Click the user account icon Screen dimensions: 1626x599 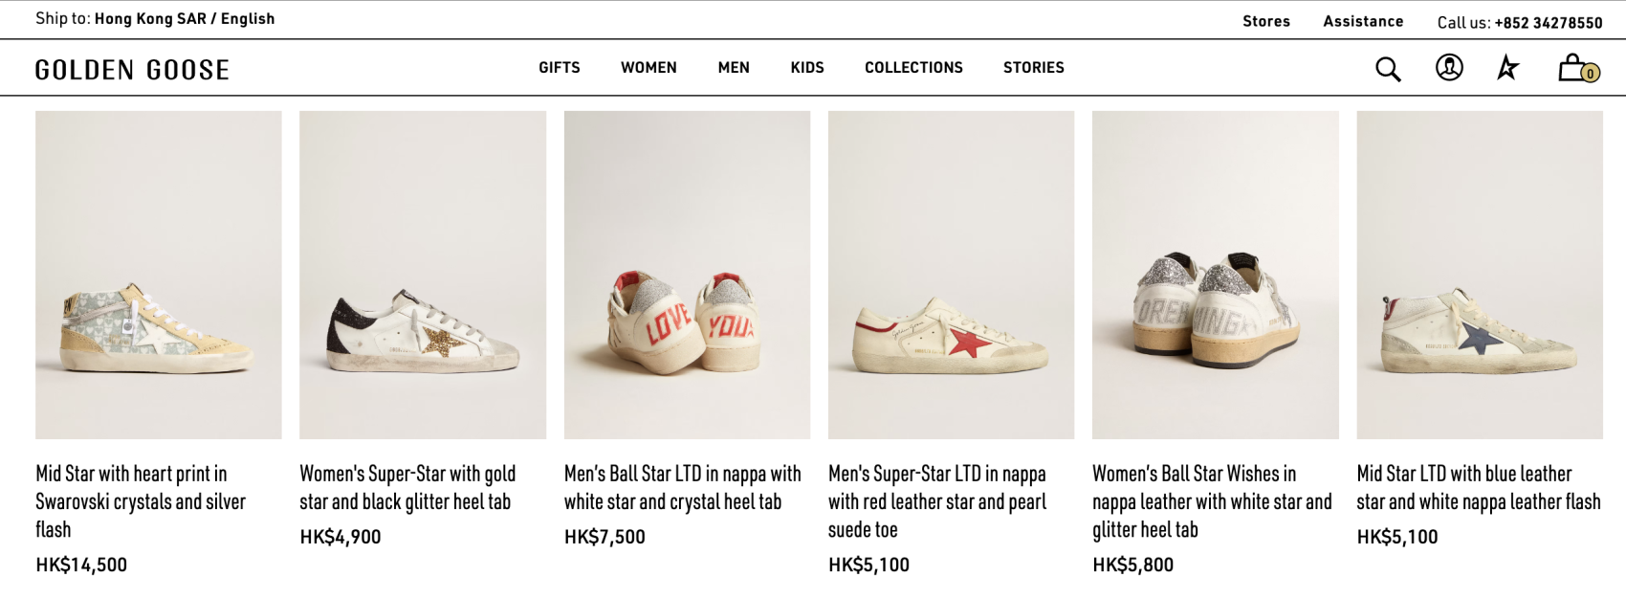(x=1449, y=68)
